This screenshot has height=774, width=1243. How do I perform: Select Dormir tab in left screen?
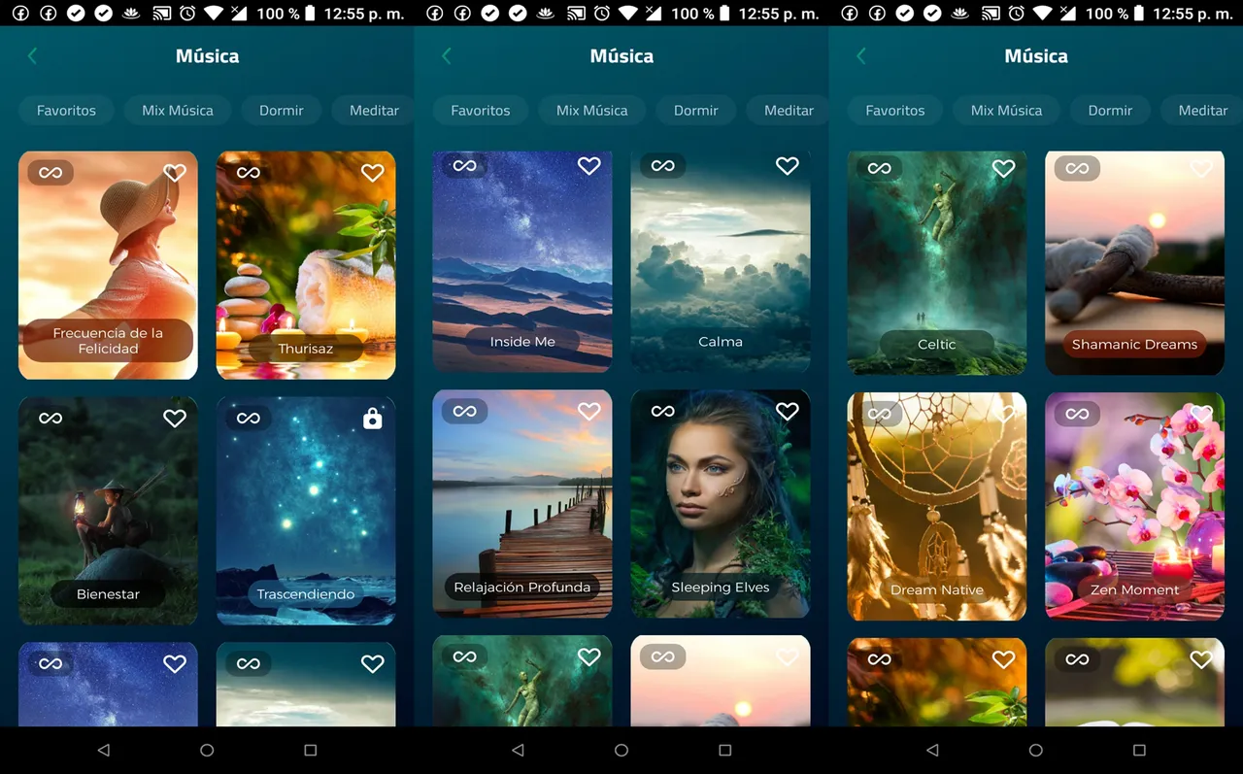pos(282,111)
